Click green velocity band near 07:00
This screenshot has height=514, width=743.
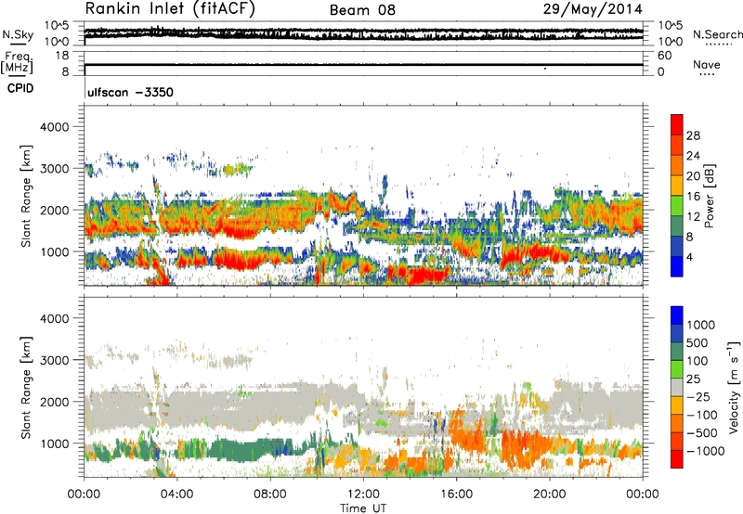click(x=246, y=451)
